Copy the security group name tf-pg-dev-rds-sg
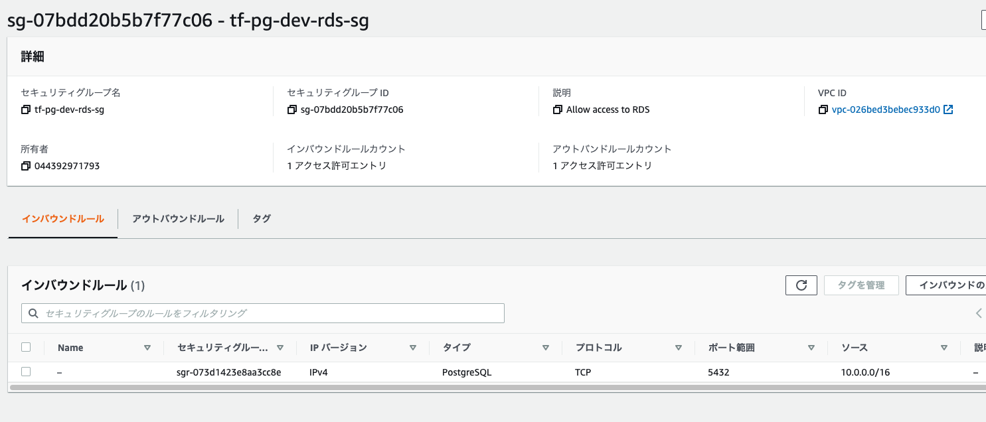Viewport: 986px width, 422px height. pos(25,109)
